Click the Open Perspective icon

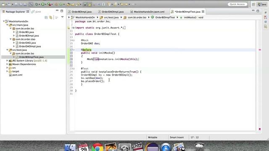(x=253, y=5)
